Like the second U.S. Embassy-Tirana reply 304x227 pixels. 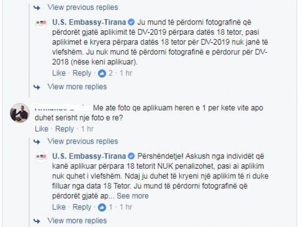[59, 207]
